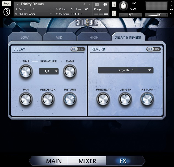Click the delay RETURN knob

[70, 99]
